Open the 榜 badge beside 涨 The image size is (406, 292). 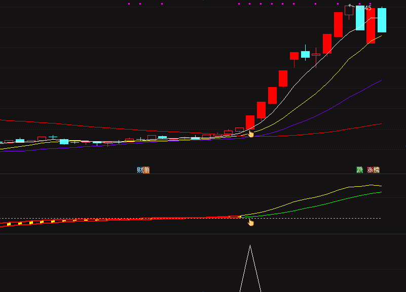[376, 170]
